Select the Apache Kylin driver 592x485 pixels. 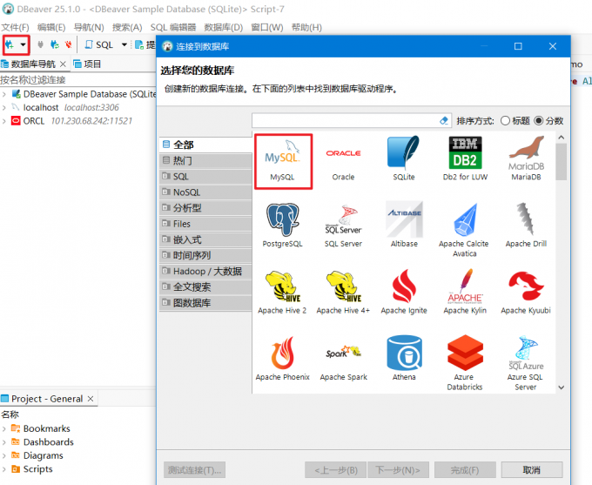coord(465,293)
